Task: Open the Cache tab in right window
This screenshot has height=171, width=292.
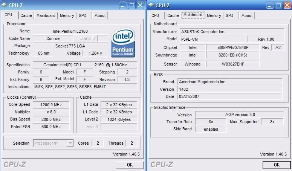Action: coord(173,15)
